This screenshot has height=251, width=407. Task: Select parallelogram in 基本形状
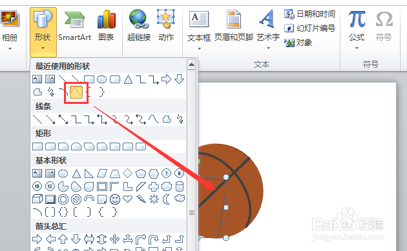point(102,174)
